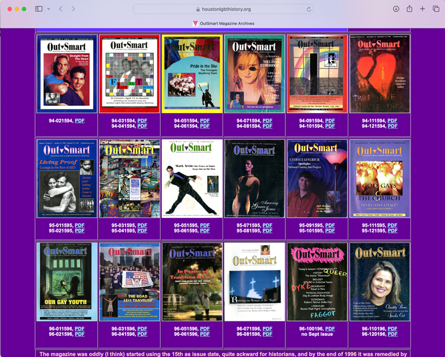Click the lock icon in the address bar
The width and height of the screenshot is (445, 357).
tap(198, 9)
